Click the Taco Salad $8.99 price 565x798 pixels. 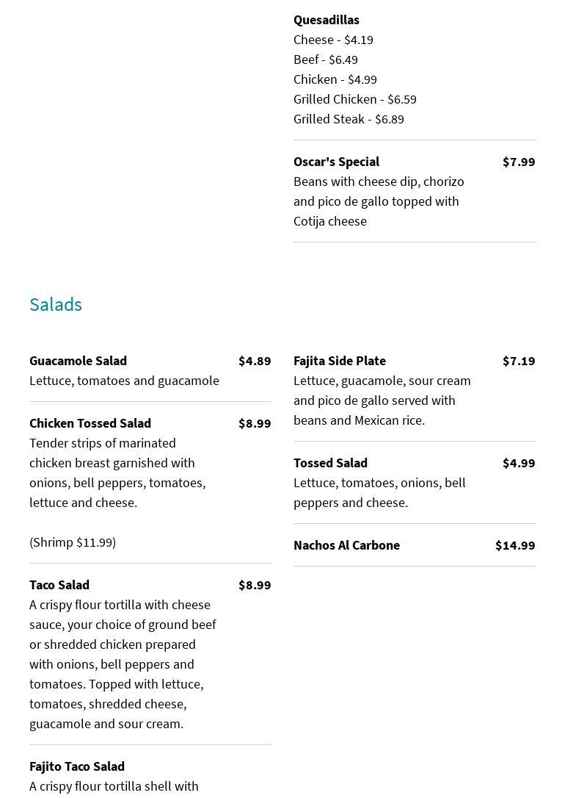[254, 585]
